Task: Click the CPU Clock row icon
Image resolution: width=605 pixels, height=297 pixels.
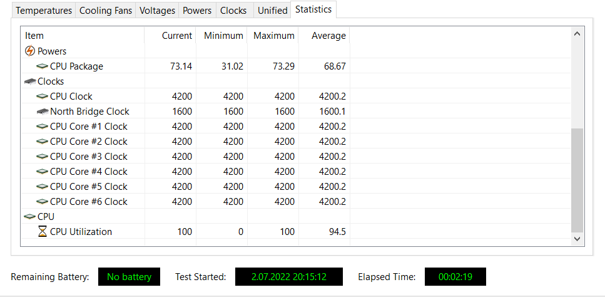Action: 42,96
